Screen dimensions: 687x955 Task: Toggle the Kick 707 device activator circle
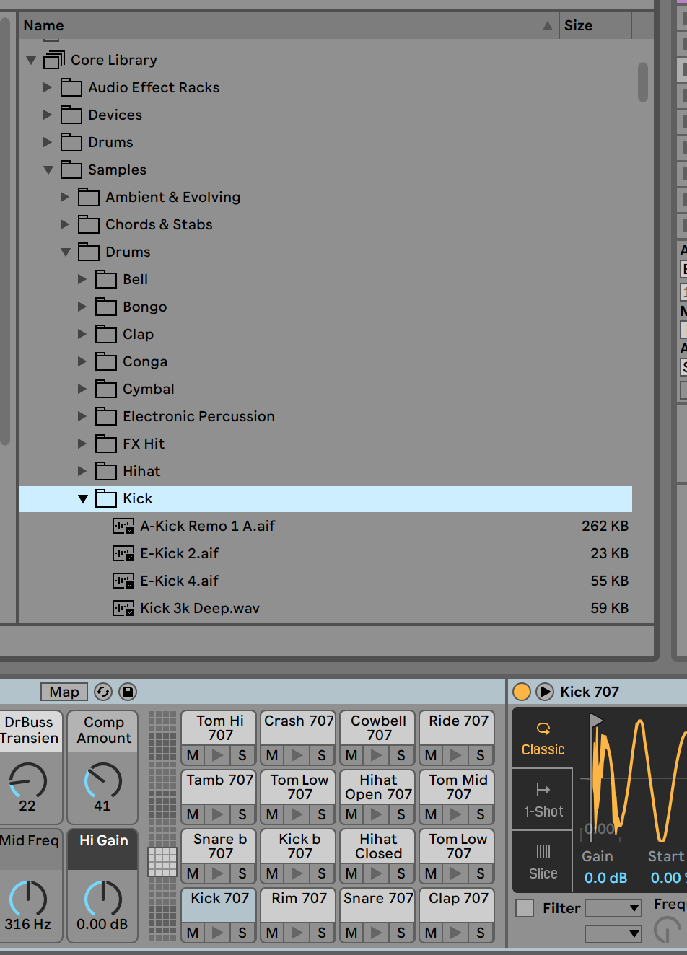click(x=521, y=692)
